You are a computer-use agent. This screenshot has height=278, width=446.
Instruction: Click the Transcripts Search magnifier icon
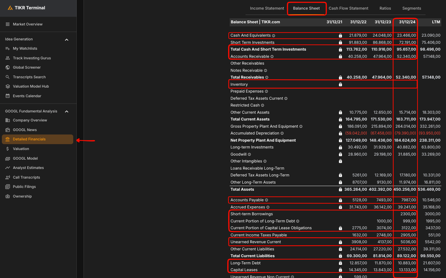point(8,77)
